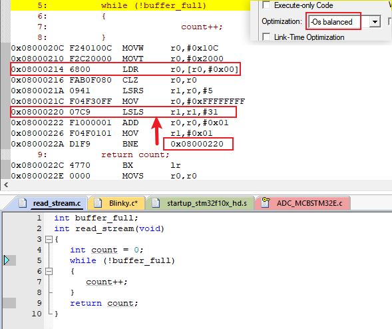Click the read_stream.c tab file icon
Screen dimensions: 392x329
23,203
